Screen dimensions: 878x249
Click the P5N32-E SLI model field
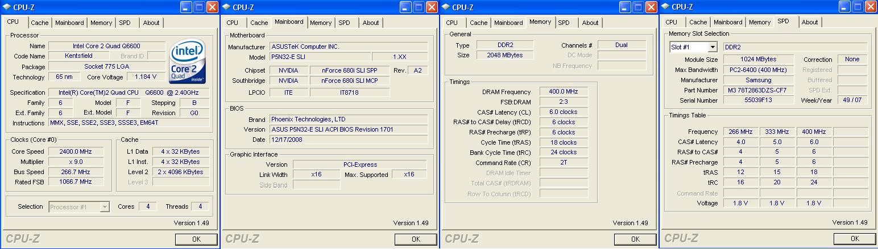click(x=320, y=57)
